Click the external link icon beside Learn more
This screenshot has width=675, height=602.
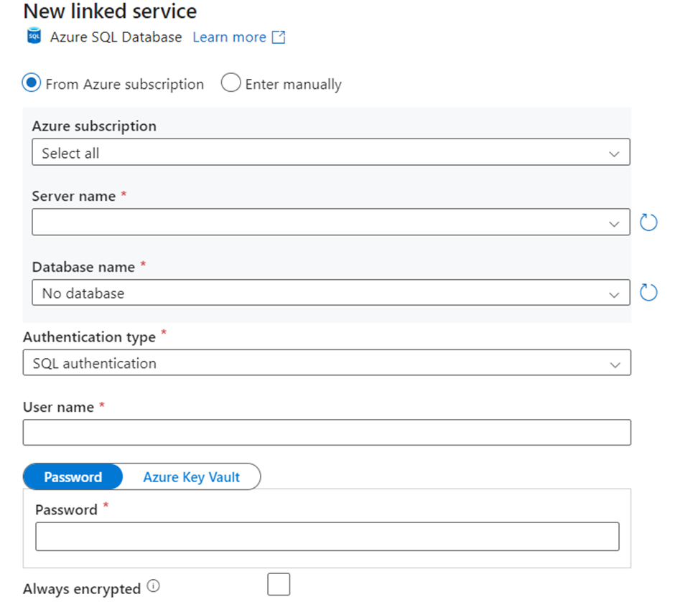[x=279, y=37]
